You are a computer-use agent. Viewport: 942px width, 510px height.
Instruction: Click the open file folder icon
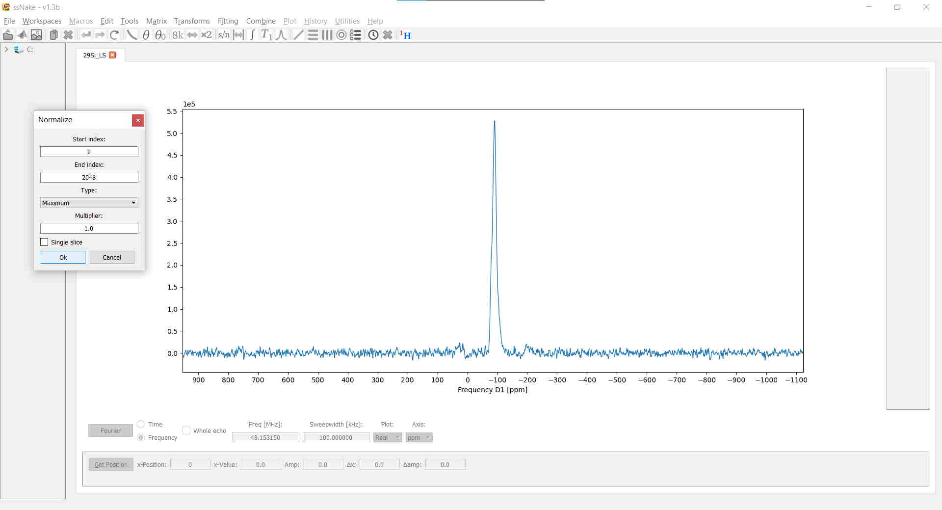tap(8, 35)
